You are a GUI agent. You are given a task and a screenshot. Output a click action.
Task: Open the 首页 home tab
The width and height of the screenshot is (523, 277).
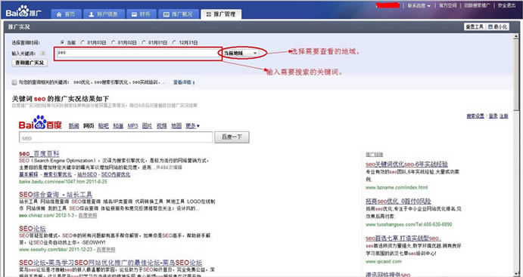coord(65,14)
